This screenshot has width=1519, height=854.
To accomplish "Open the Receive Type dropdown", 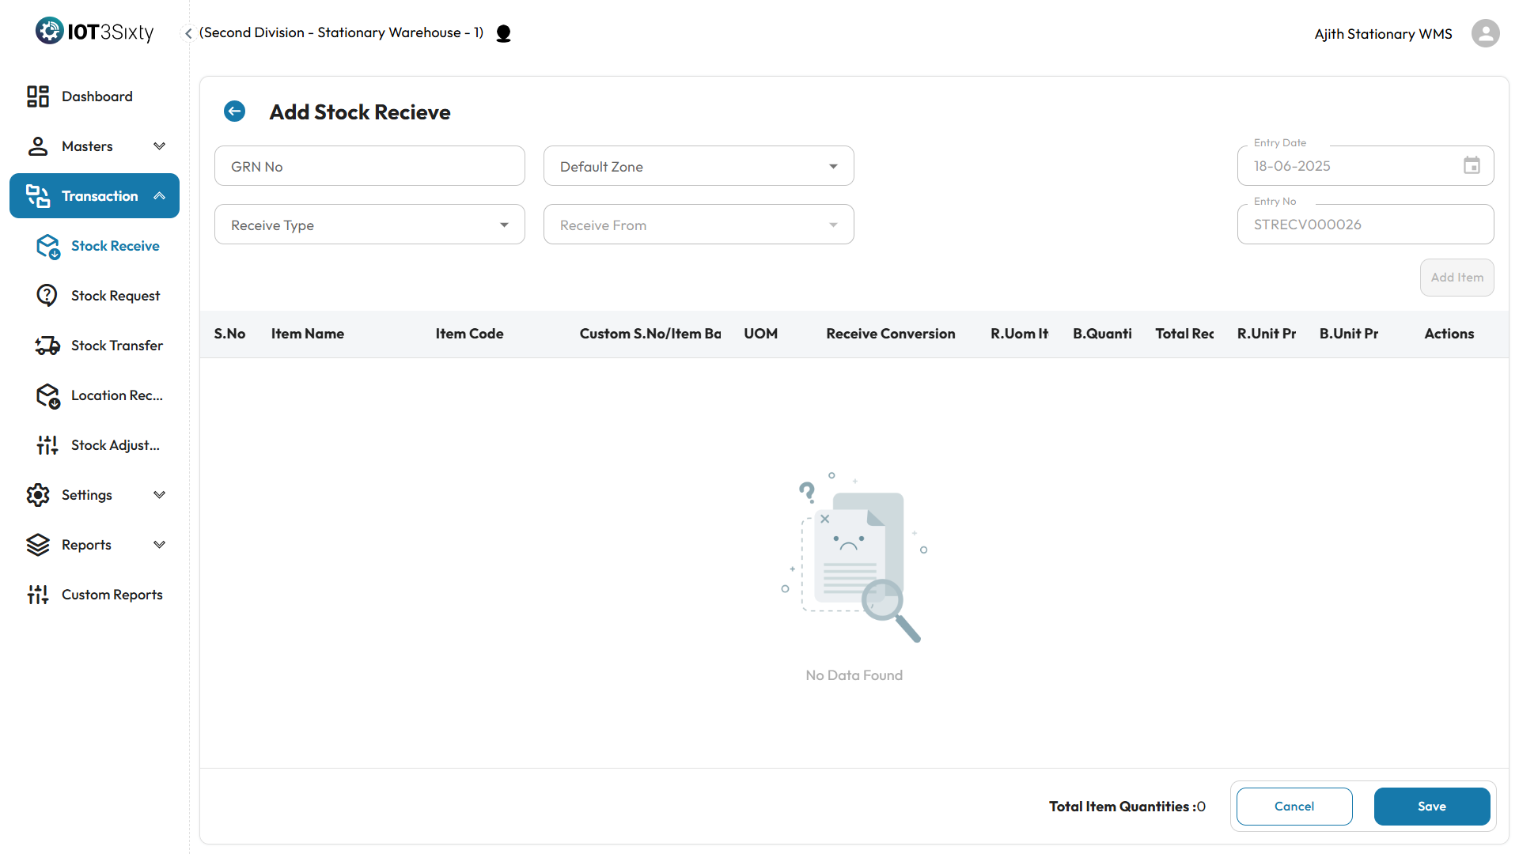I will 369,225.
